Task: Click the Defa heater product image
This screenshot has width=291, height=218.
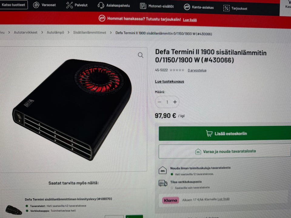Action: 72,109
